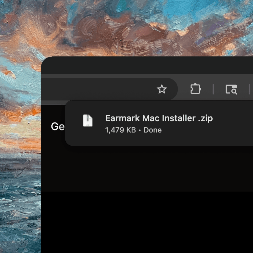Bookmark this page with the star icon
Screen dimensions: 253x253
point(162,89)
